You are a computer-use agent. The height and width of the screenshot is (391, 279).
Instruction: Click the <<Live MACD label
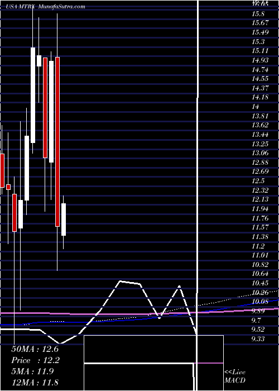(235, 376)
